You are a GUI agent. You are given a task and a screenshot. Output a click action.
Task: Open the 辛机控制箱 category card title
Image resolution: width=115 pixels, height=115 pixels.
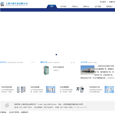point(35,87)
